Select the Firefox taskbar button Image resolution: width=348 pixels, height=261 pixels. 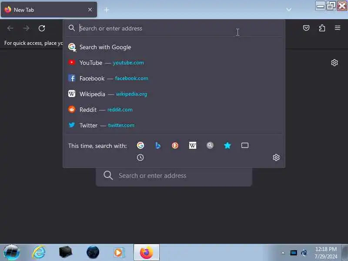tap(147, 252)
